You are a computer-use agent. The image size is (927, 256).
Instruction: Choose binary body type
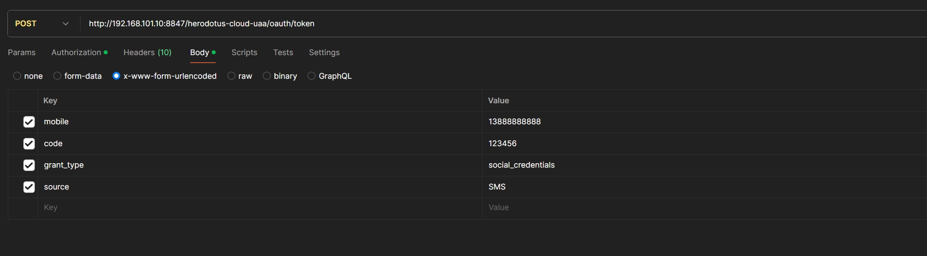click(267, 76)
